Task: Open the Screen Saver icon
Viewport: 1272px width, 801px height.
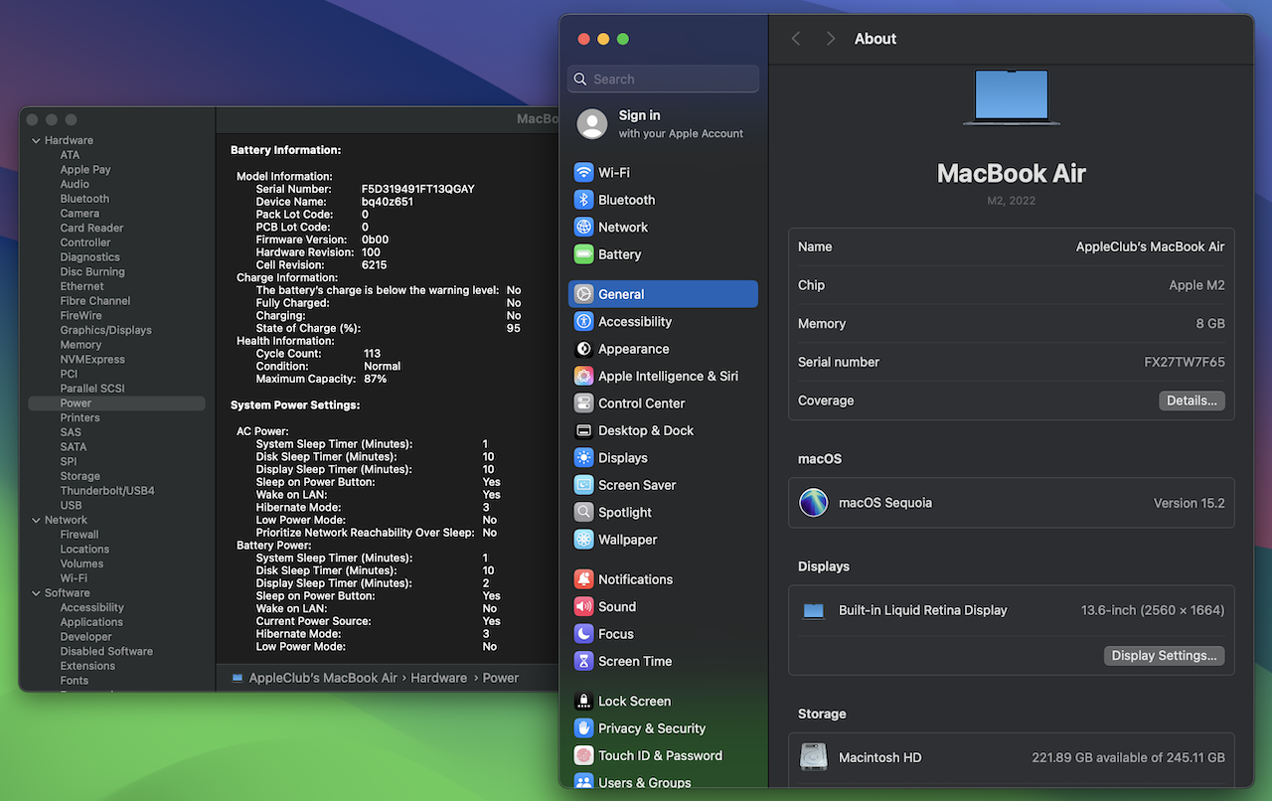Action: [583, 486]
